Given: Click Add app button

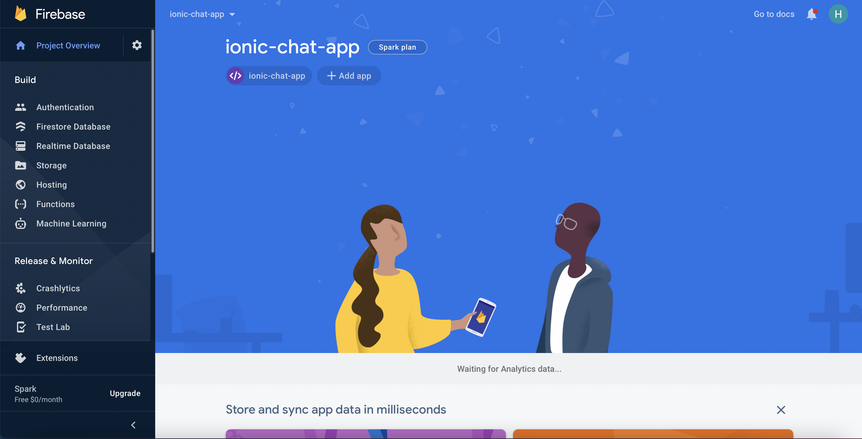Looking at the screenshot, I should click(348, 75).
